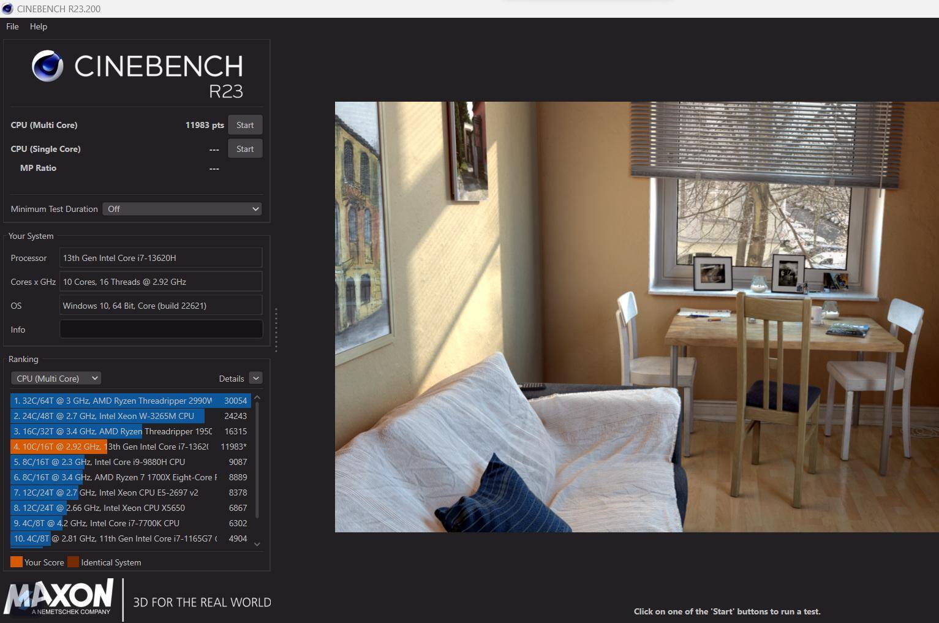Click the brown Identical System legend swatch
This screenshot has width=939, height=623.
73,562
